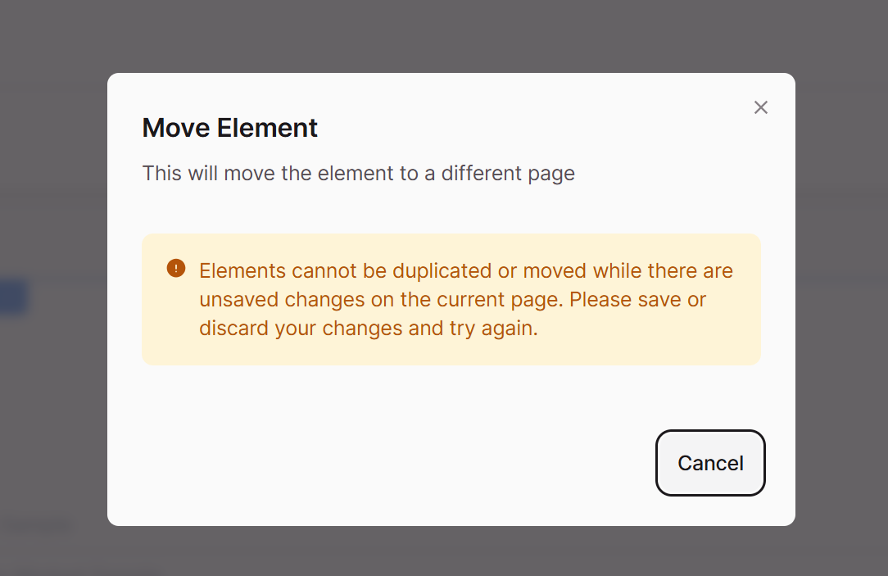Click the dimmed backdrop right of dialog

click(841, 299)
